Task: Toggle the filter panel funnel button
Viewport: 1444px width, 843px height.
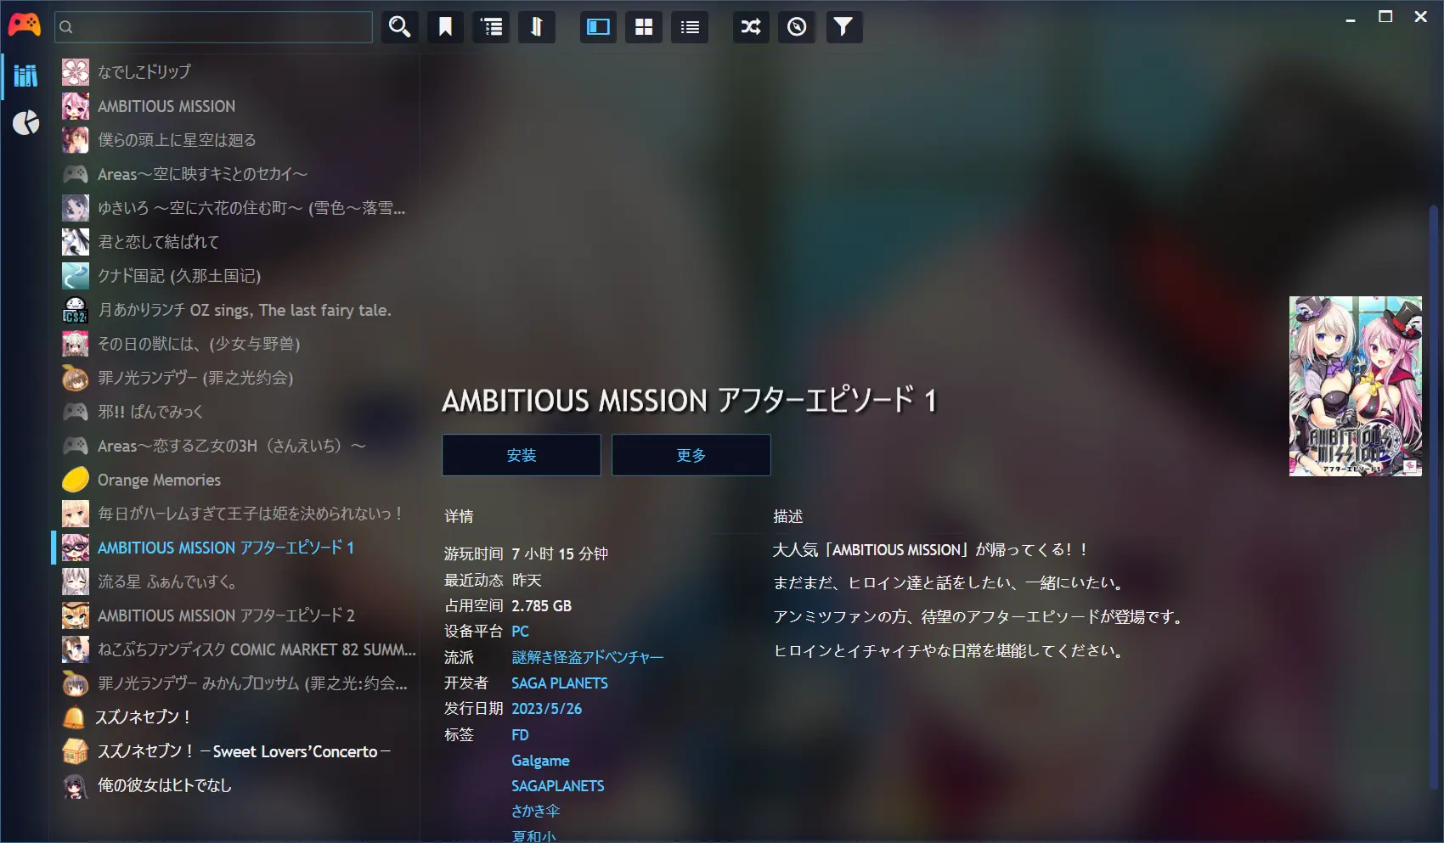Action: (843, 27)
